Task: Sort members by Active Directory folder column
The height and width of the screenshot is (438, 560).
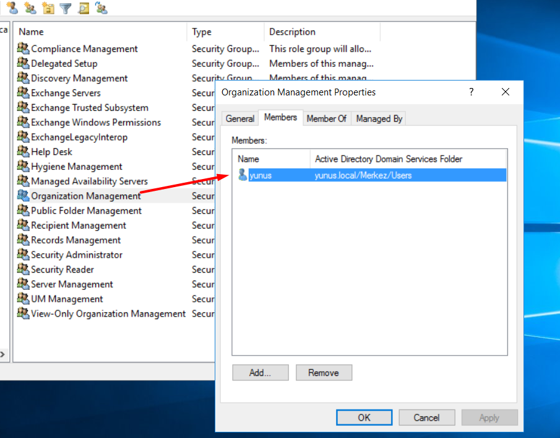Action: (x=388, y=159)
